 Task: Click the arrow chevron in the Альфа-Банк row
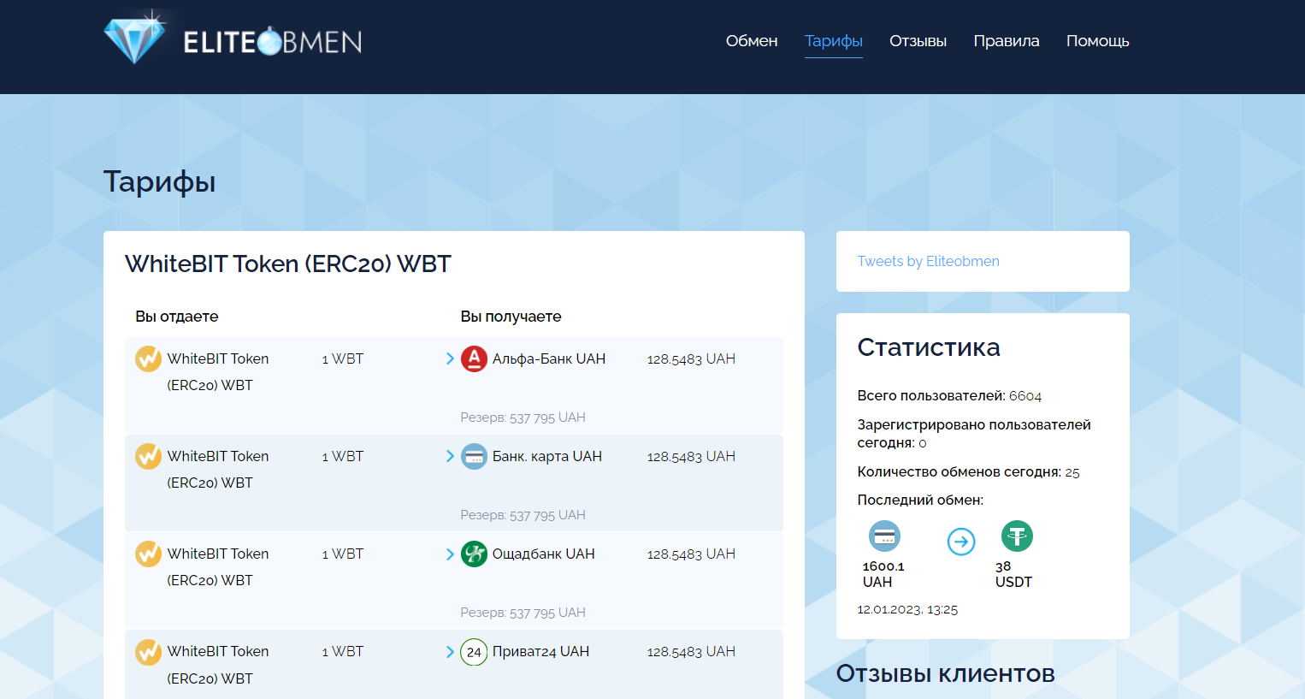[450, 358]
